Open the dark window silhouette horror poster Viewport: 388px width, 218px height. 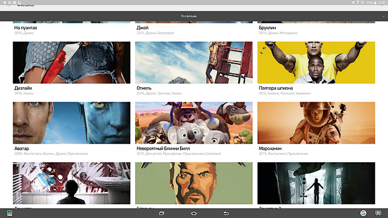pos(316,183)
